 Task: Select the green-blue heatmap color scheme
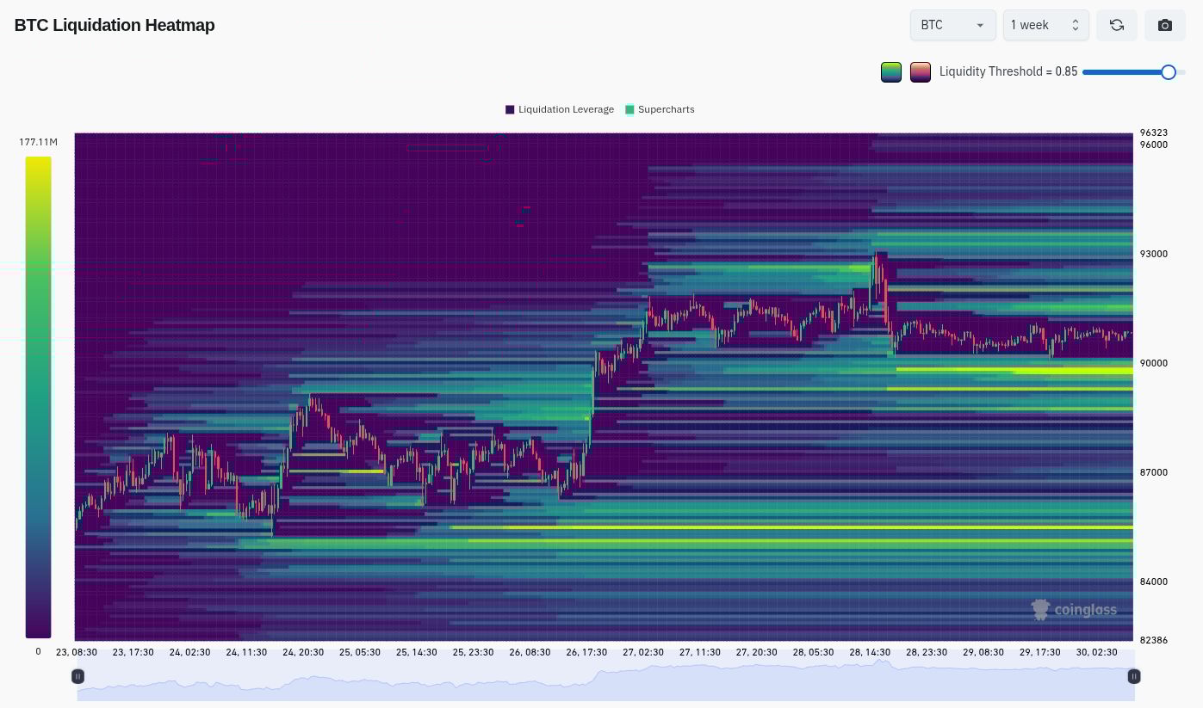tap(891, 72)
